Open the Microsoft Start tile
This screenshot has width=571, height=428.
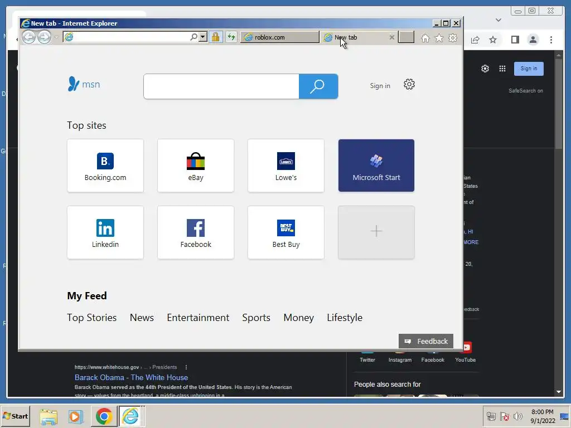tap(376, 166)
